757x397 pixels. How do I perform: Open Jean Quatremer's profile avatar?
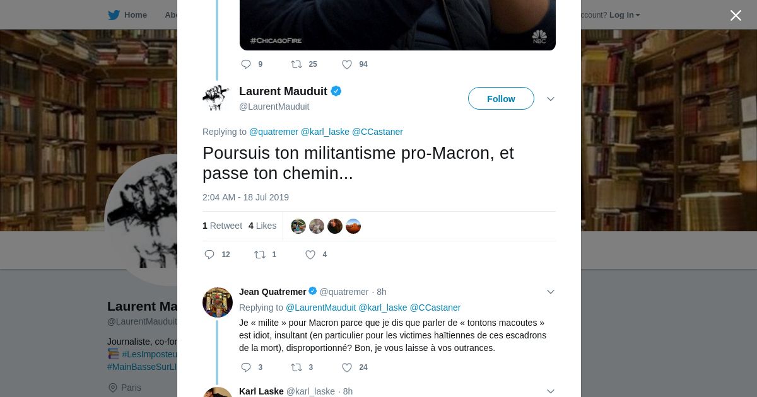coord(218,302)
